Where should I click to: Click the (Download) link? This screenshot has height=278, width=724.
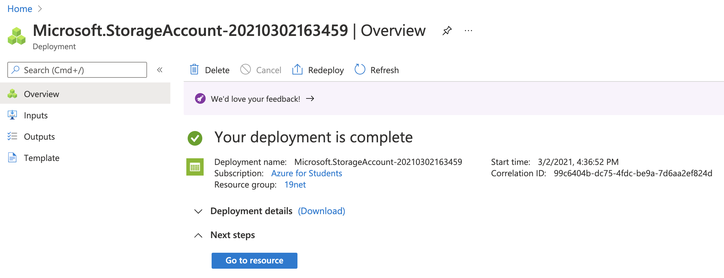321,211
